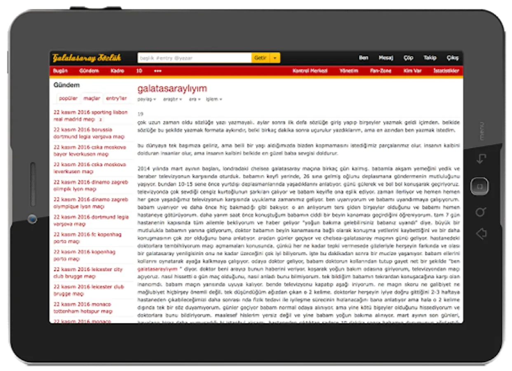Image resolution: width=512 pixels, height=371 pixels.
Task: Open leicester club brugge maçı topic
Action: (89, 290)
